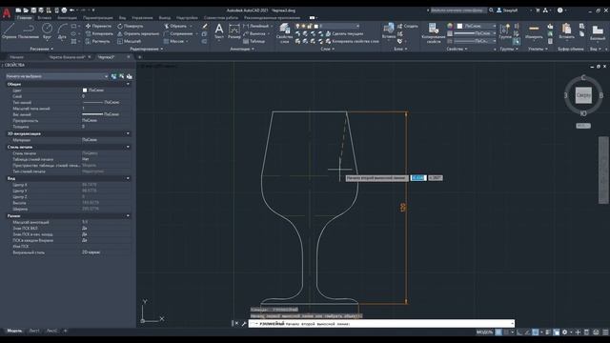Screen dimensions: 610x343
Task: Click the Insert block (Вставка) icon
Action: (x=389, y=30)
